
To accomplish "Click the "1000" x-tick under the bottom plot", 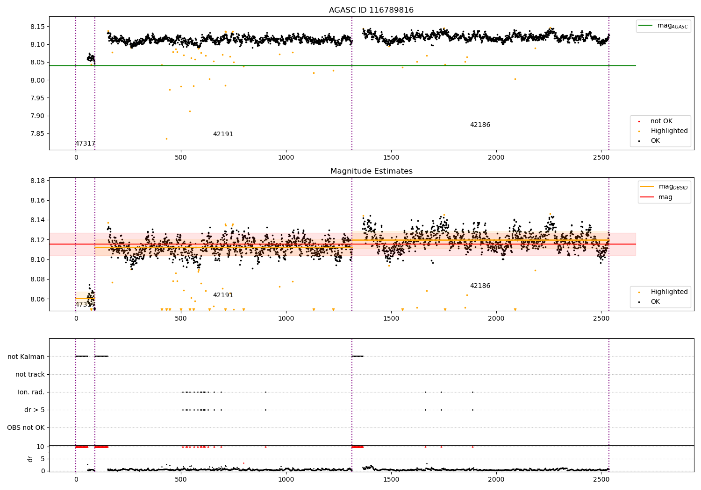I will 286,480.
